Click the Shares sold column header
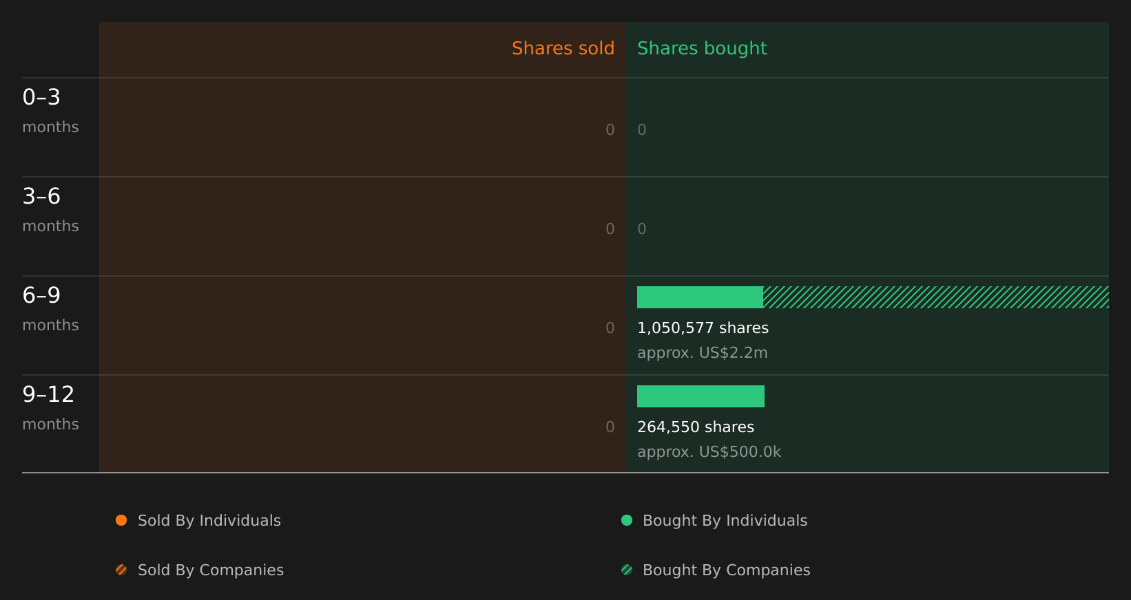 563,48
